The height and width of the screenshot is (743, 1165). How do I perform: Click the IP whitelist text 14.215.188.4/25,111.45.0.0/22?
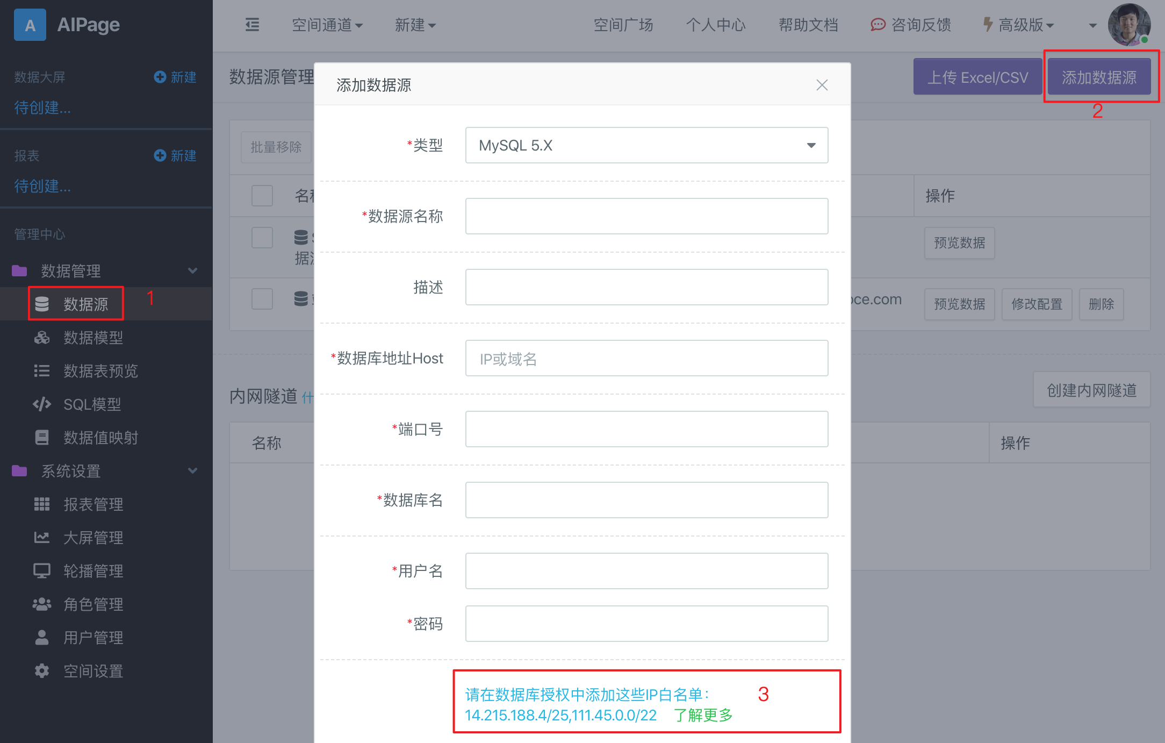click(560, 715)
